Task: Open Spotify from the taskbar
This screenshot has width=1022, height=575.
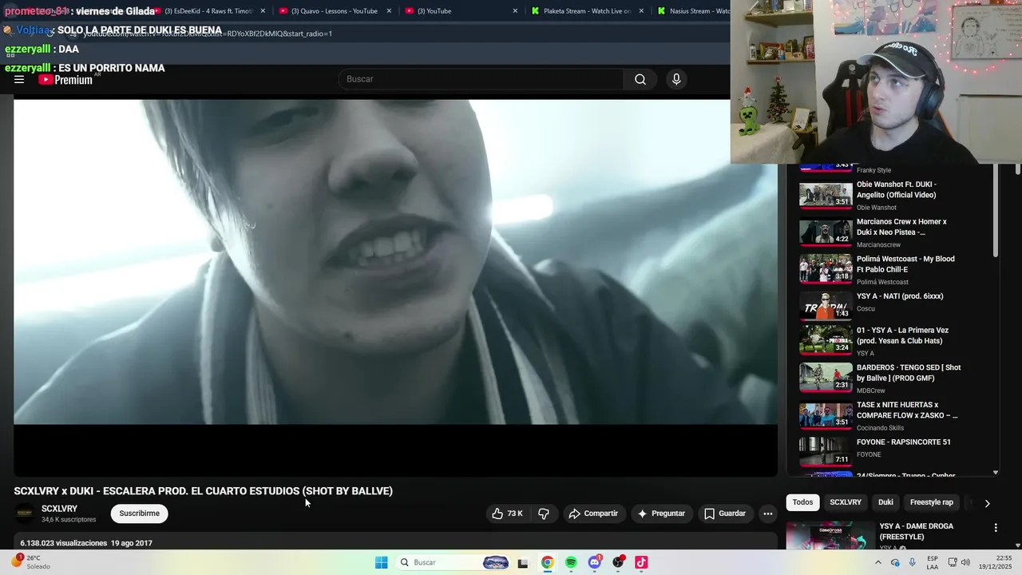Action: point(571,562)
